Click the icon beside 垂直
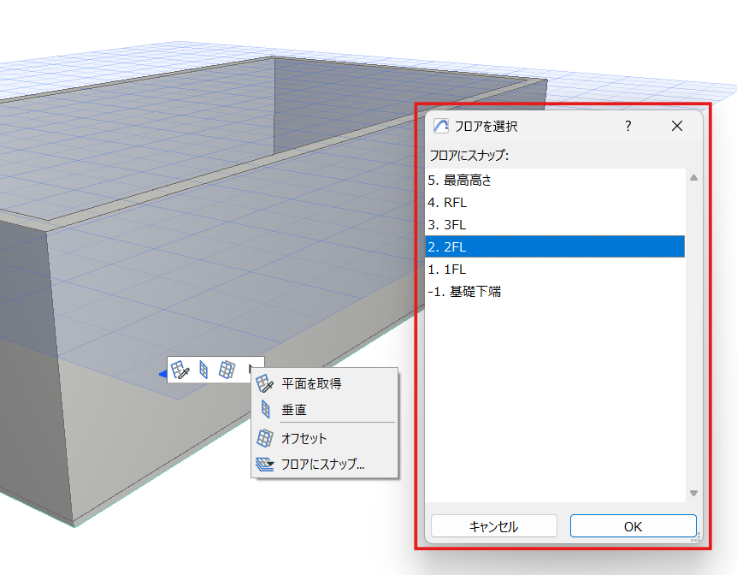 coord(266,410)
